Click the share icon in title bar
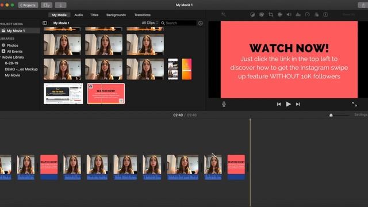Image resolution: width=368 pixels, height=207 pixels. [363, 5]
